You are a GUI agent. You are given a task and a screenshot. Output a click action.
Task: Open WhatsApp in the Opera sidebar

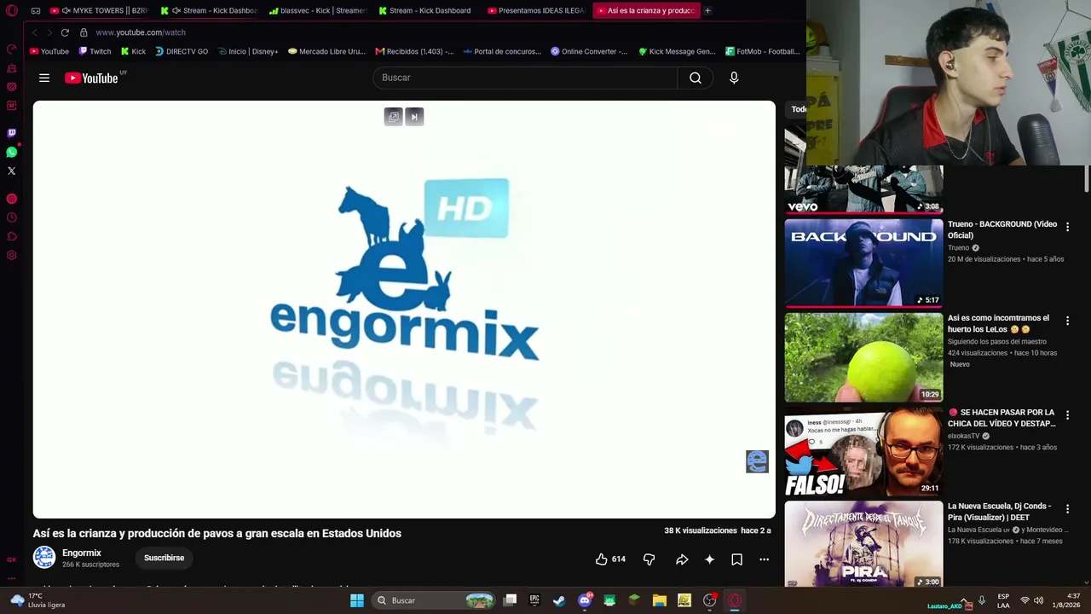[12, 152]
